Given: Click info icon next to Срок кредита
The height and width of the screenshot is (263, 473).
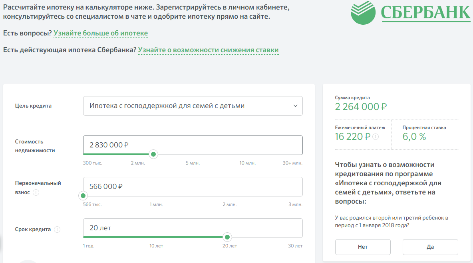Looking at the screenshot, I should pyautogui.click(x=57, y=230).
